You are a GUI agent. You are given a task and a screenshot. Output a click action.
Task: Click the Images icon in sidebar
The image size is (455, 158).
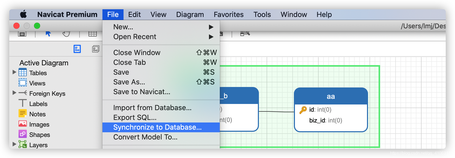23,124
